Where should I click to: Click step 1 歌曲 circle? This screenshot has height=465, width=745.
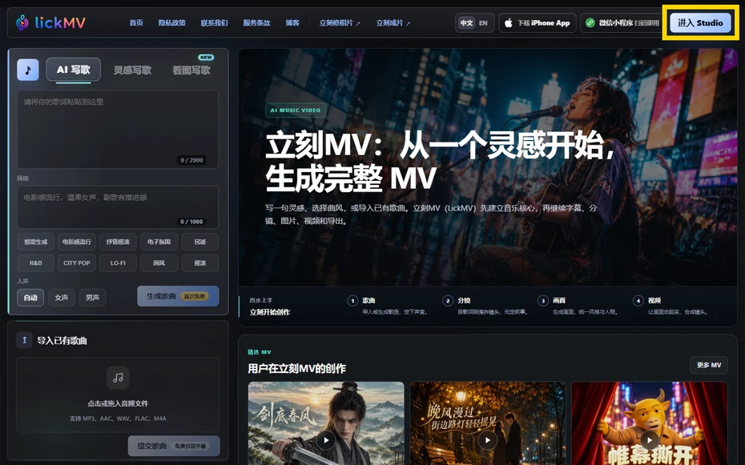click(352, 301)
